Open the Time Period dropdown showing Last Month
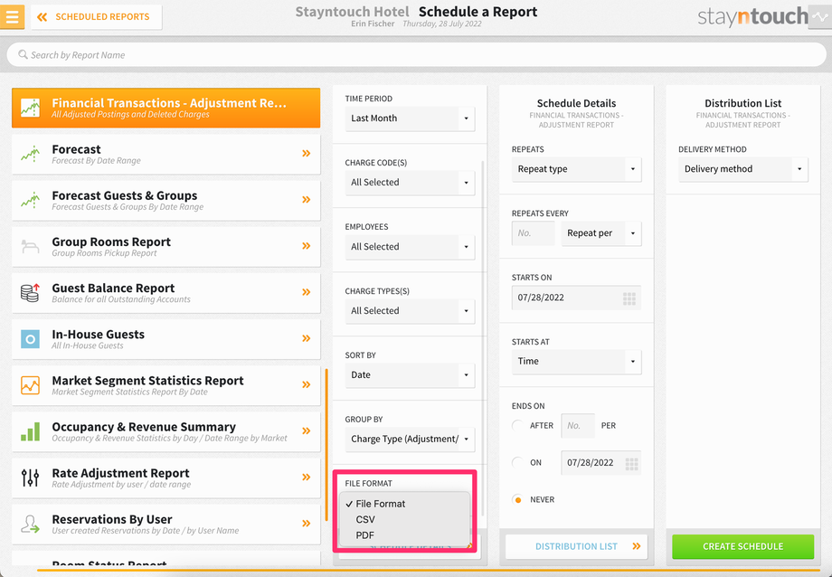 pos(410,118)
